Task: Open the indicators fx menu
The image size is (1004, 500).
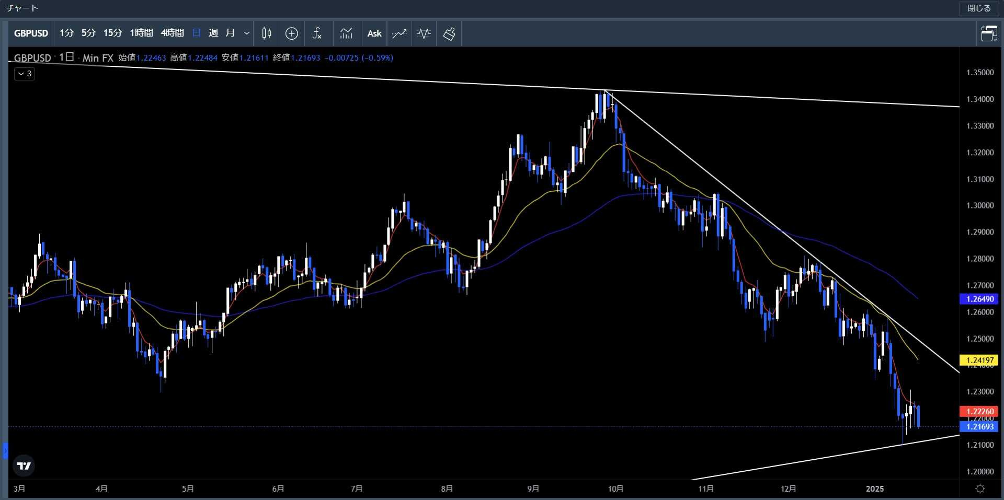Action: tap(317, 33)
